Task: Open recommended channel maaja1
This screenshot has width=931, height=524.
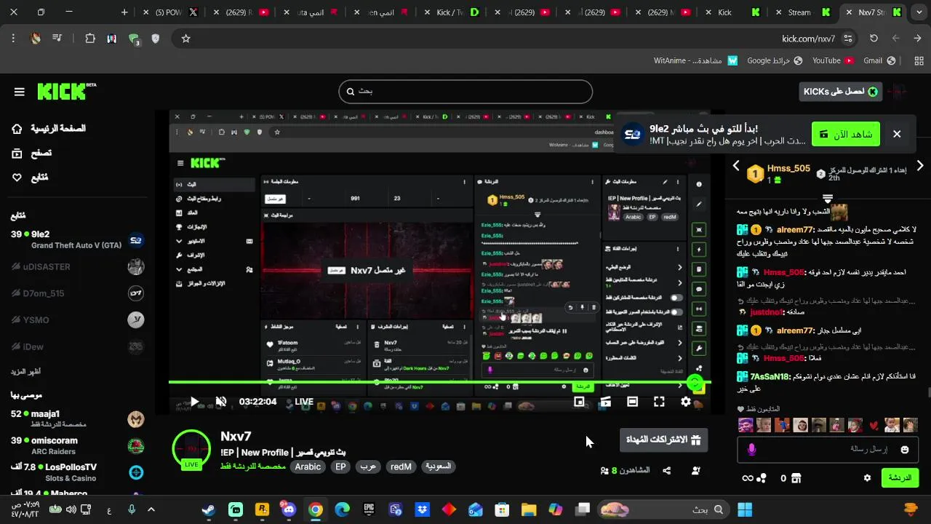Action: (x=77, y=418)
